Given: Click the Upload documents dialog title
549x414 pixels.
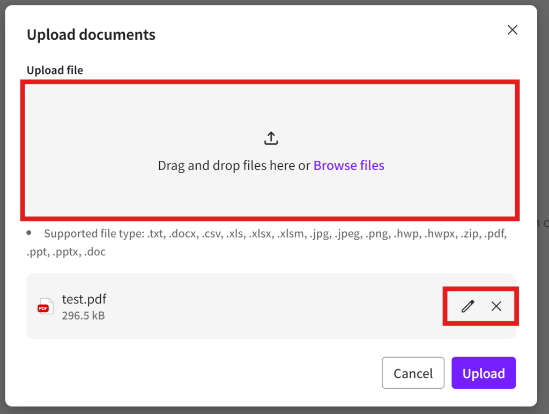Looking at the screenshot, I should click(91, 34).
